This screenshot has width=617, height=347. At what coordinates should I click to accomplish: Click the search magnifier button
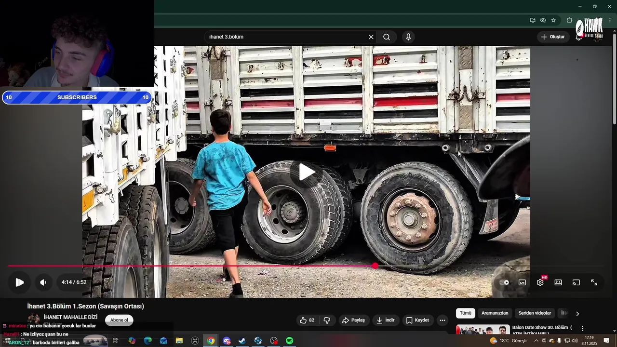387,37
